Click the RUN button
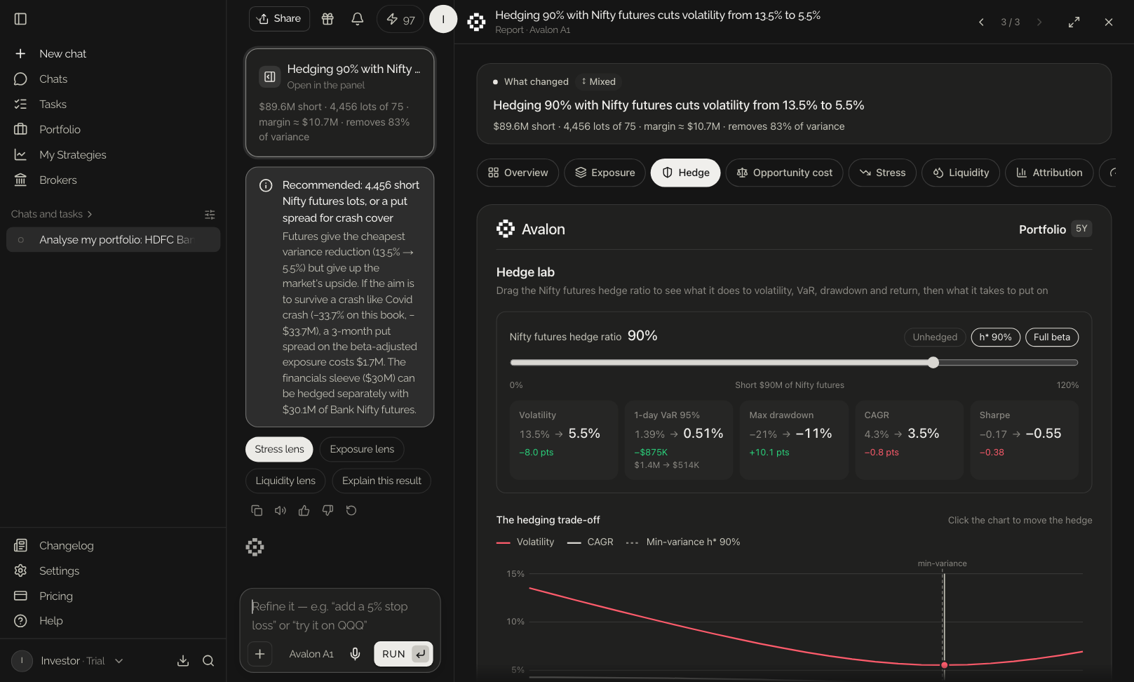 pyautogui.click(x=403, y=654)
